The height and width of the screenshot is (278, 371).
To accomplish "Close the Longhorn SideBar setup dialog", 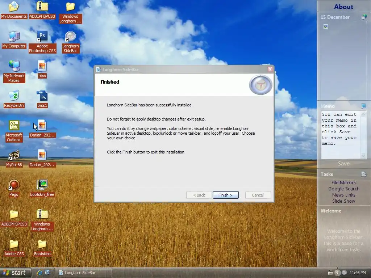I will (270, 69).
